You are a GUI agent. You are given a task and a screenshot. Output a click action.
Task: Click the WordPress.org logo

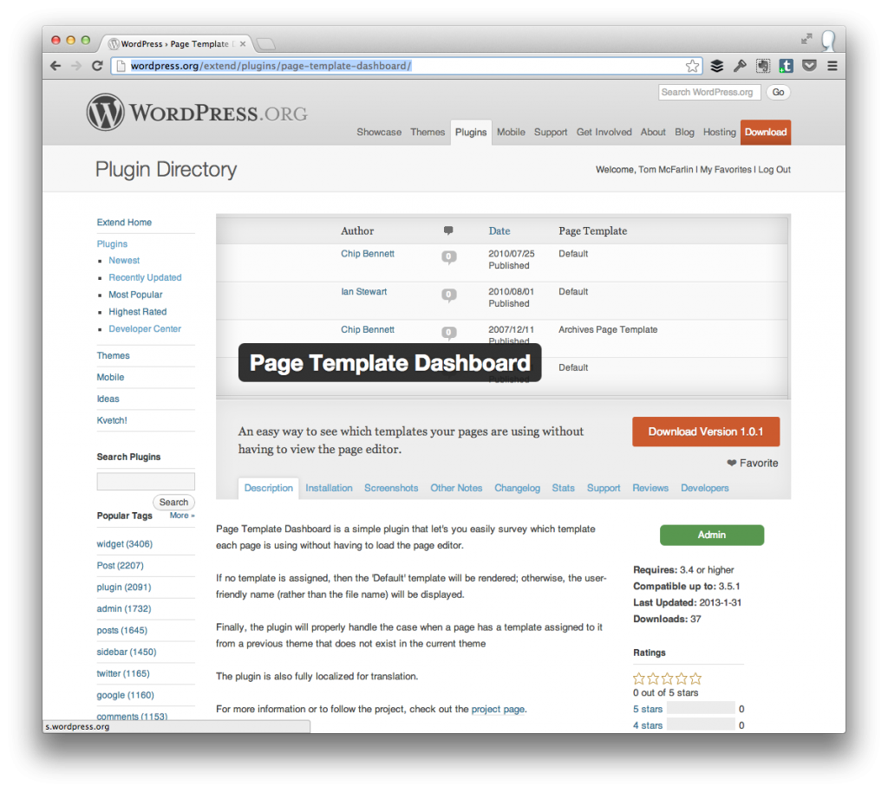click(196, 112)
